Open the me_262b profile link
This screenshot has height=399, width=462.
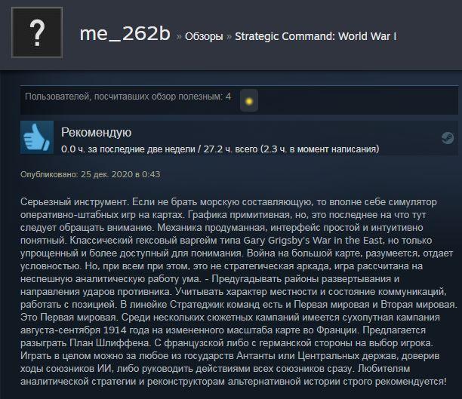click(x=125, y=33)
